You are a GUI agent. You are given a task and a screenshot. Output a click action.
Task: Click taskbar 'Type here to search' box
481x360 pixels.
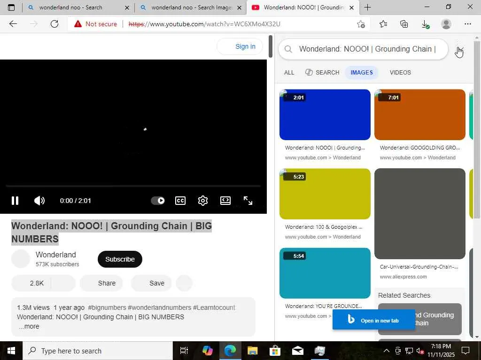98,351
